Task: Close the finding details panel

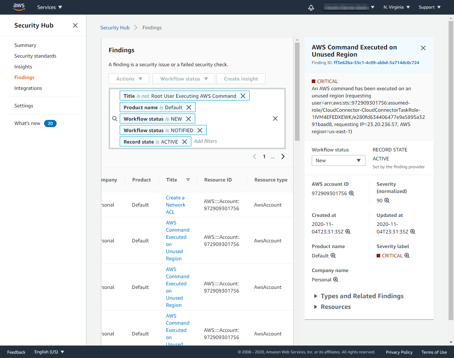Action: pos(423,48)
